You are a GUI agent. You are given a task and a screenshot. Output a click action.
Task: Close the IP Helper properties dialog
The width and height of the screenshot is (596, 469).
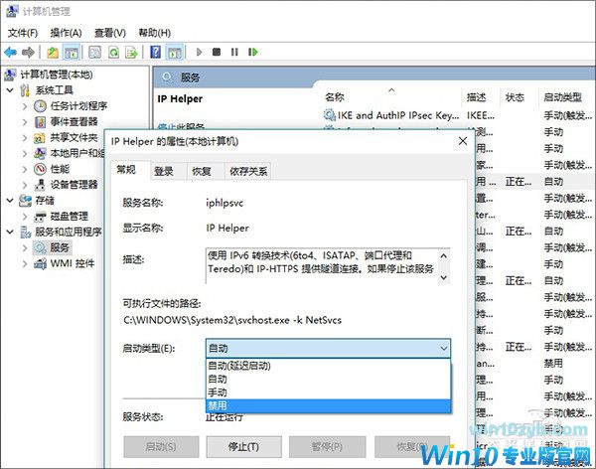[x=463, y=141]
